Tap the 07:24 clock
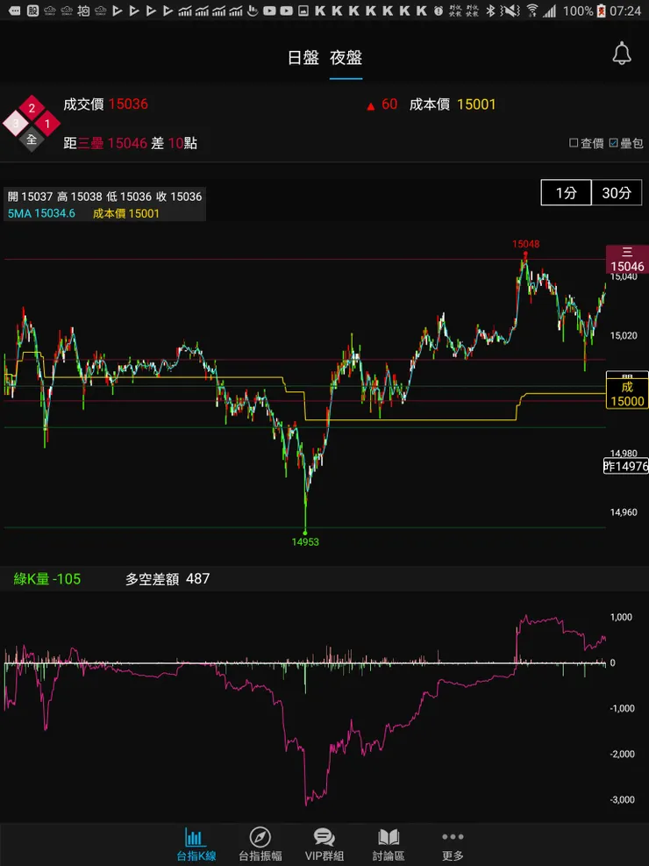The width and height of the screenshot is (649, 866). tap(626, 11)
